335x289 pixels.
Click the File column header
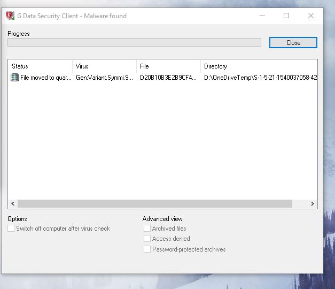[168, 66]
